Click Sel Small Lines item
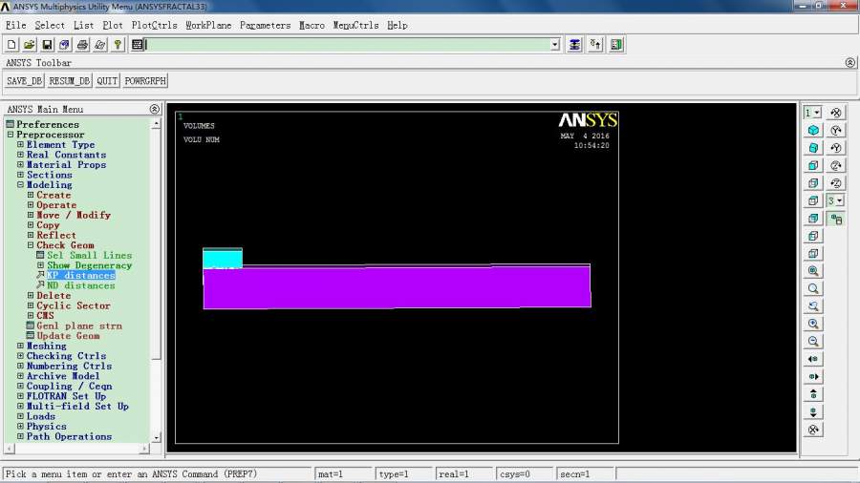This screenshot has width=860, height=483. pyautogui.click(x=90, y=255)
